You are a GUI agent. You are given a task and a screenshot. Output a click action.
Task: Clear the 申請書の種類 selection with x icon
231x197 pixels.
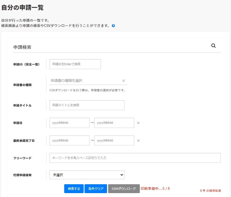coord(124,81)
